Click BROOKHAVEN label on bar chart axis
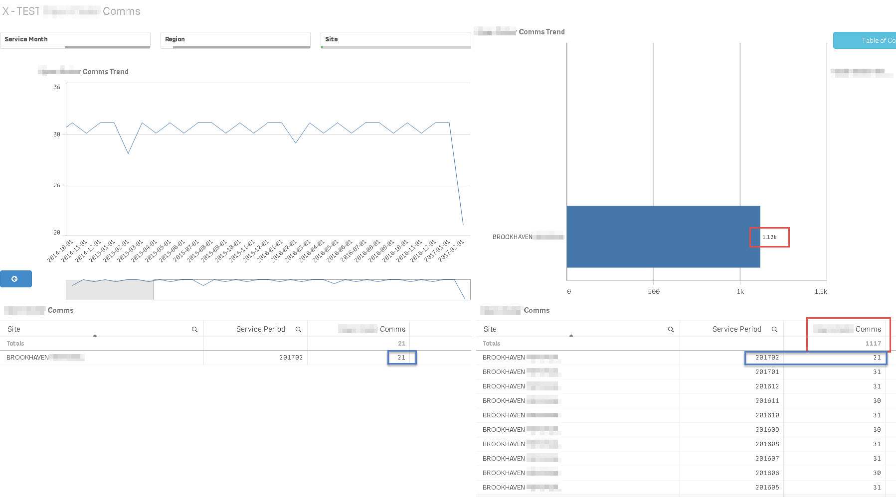 (x=528, y=237)
